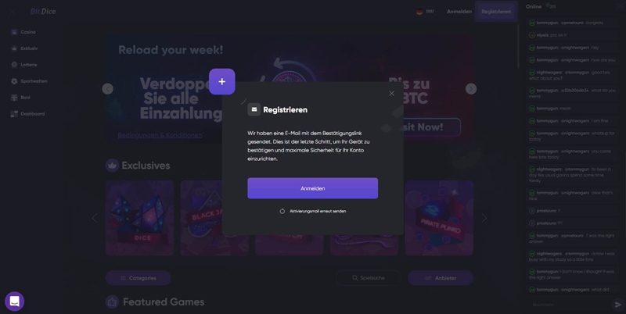Image resolution: width=626 pixels, height=314 pixels.
Task: Open the Casino sidebar item
Action: (23, 32)
